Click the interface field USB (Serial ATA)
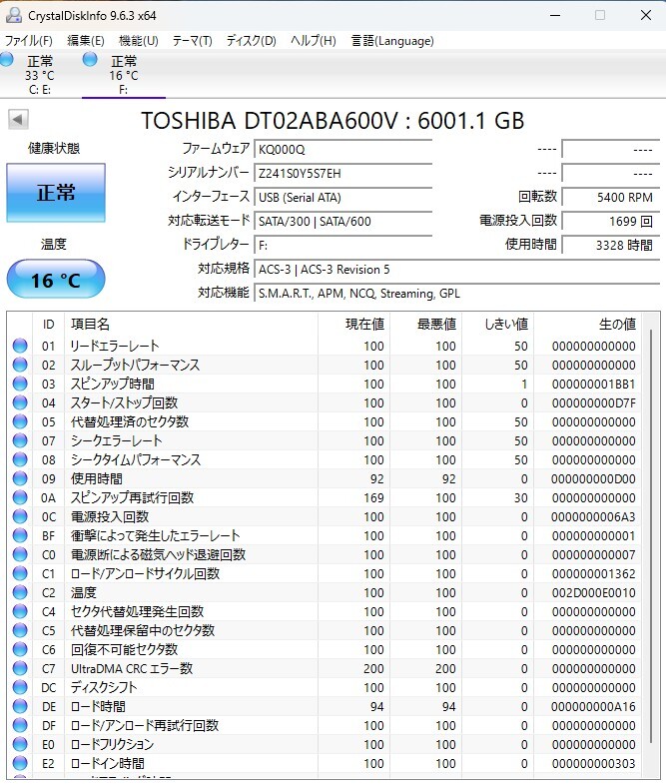 (343, 197)
